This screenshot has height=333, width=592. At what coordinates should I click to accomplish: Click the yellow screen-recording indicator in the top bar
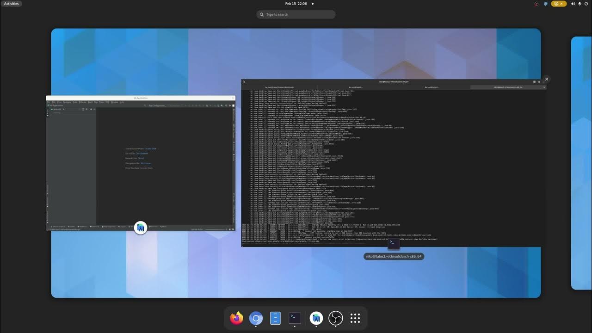(559, 4)
